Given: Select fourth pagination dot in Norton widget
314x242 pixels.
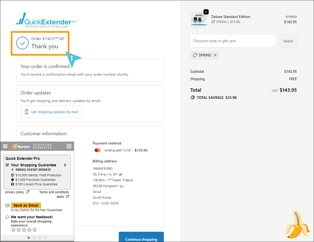Looking at the screenshot, I should coord(46,238).
